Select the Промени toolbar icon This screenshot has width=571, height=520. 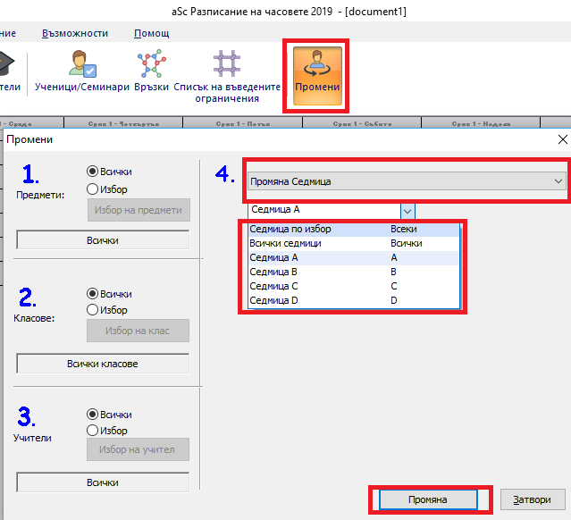[316, 74]
